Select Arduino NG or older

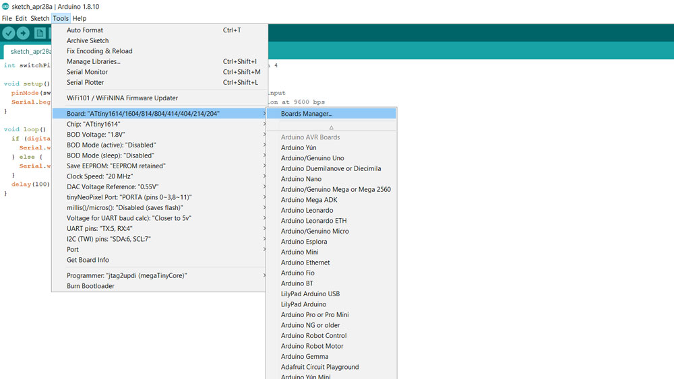[332, 325]
